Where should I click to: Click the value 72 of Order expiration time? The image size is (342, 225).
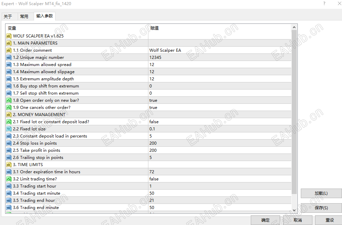click(152, 172)
